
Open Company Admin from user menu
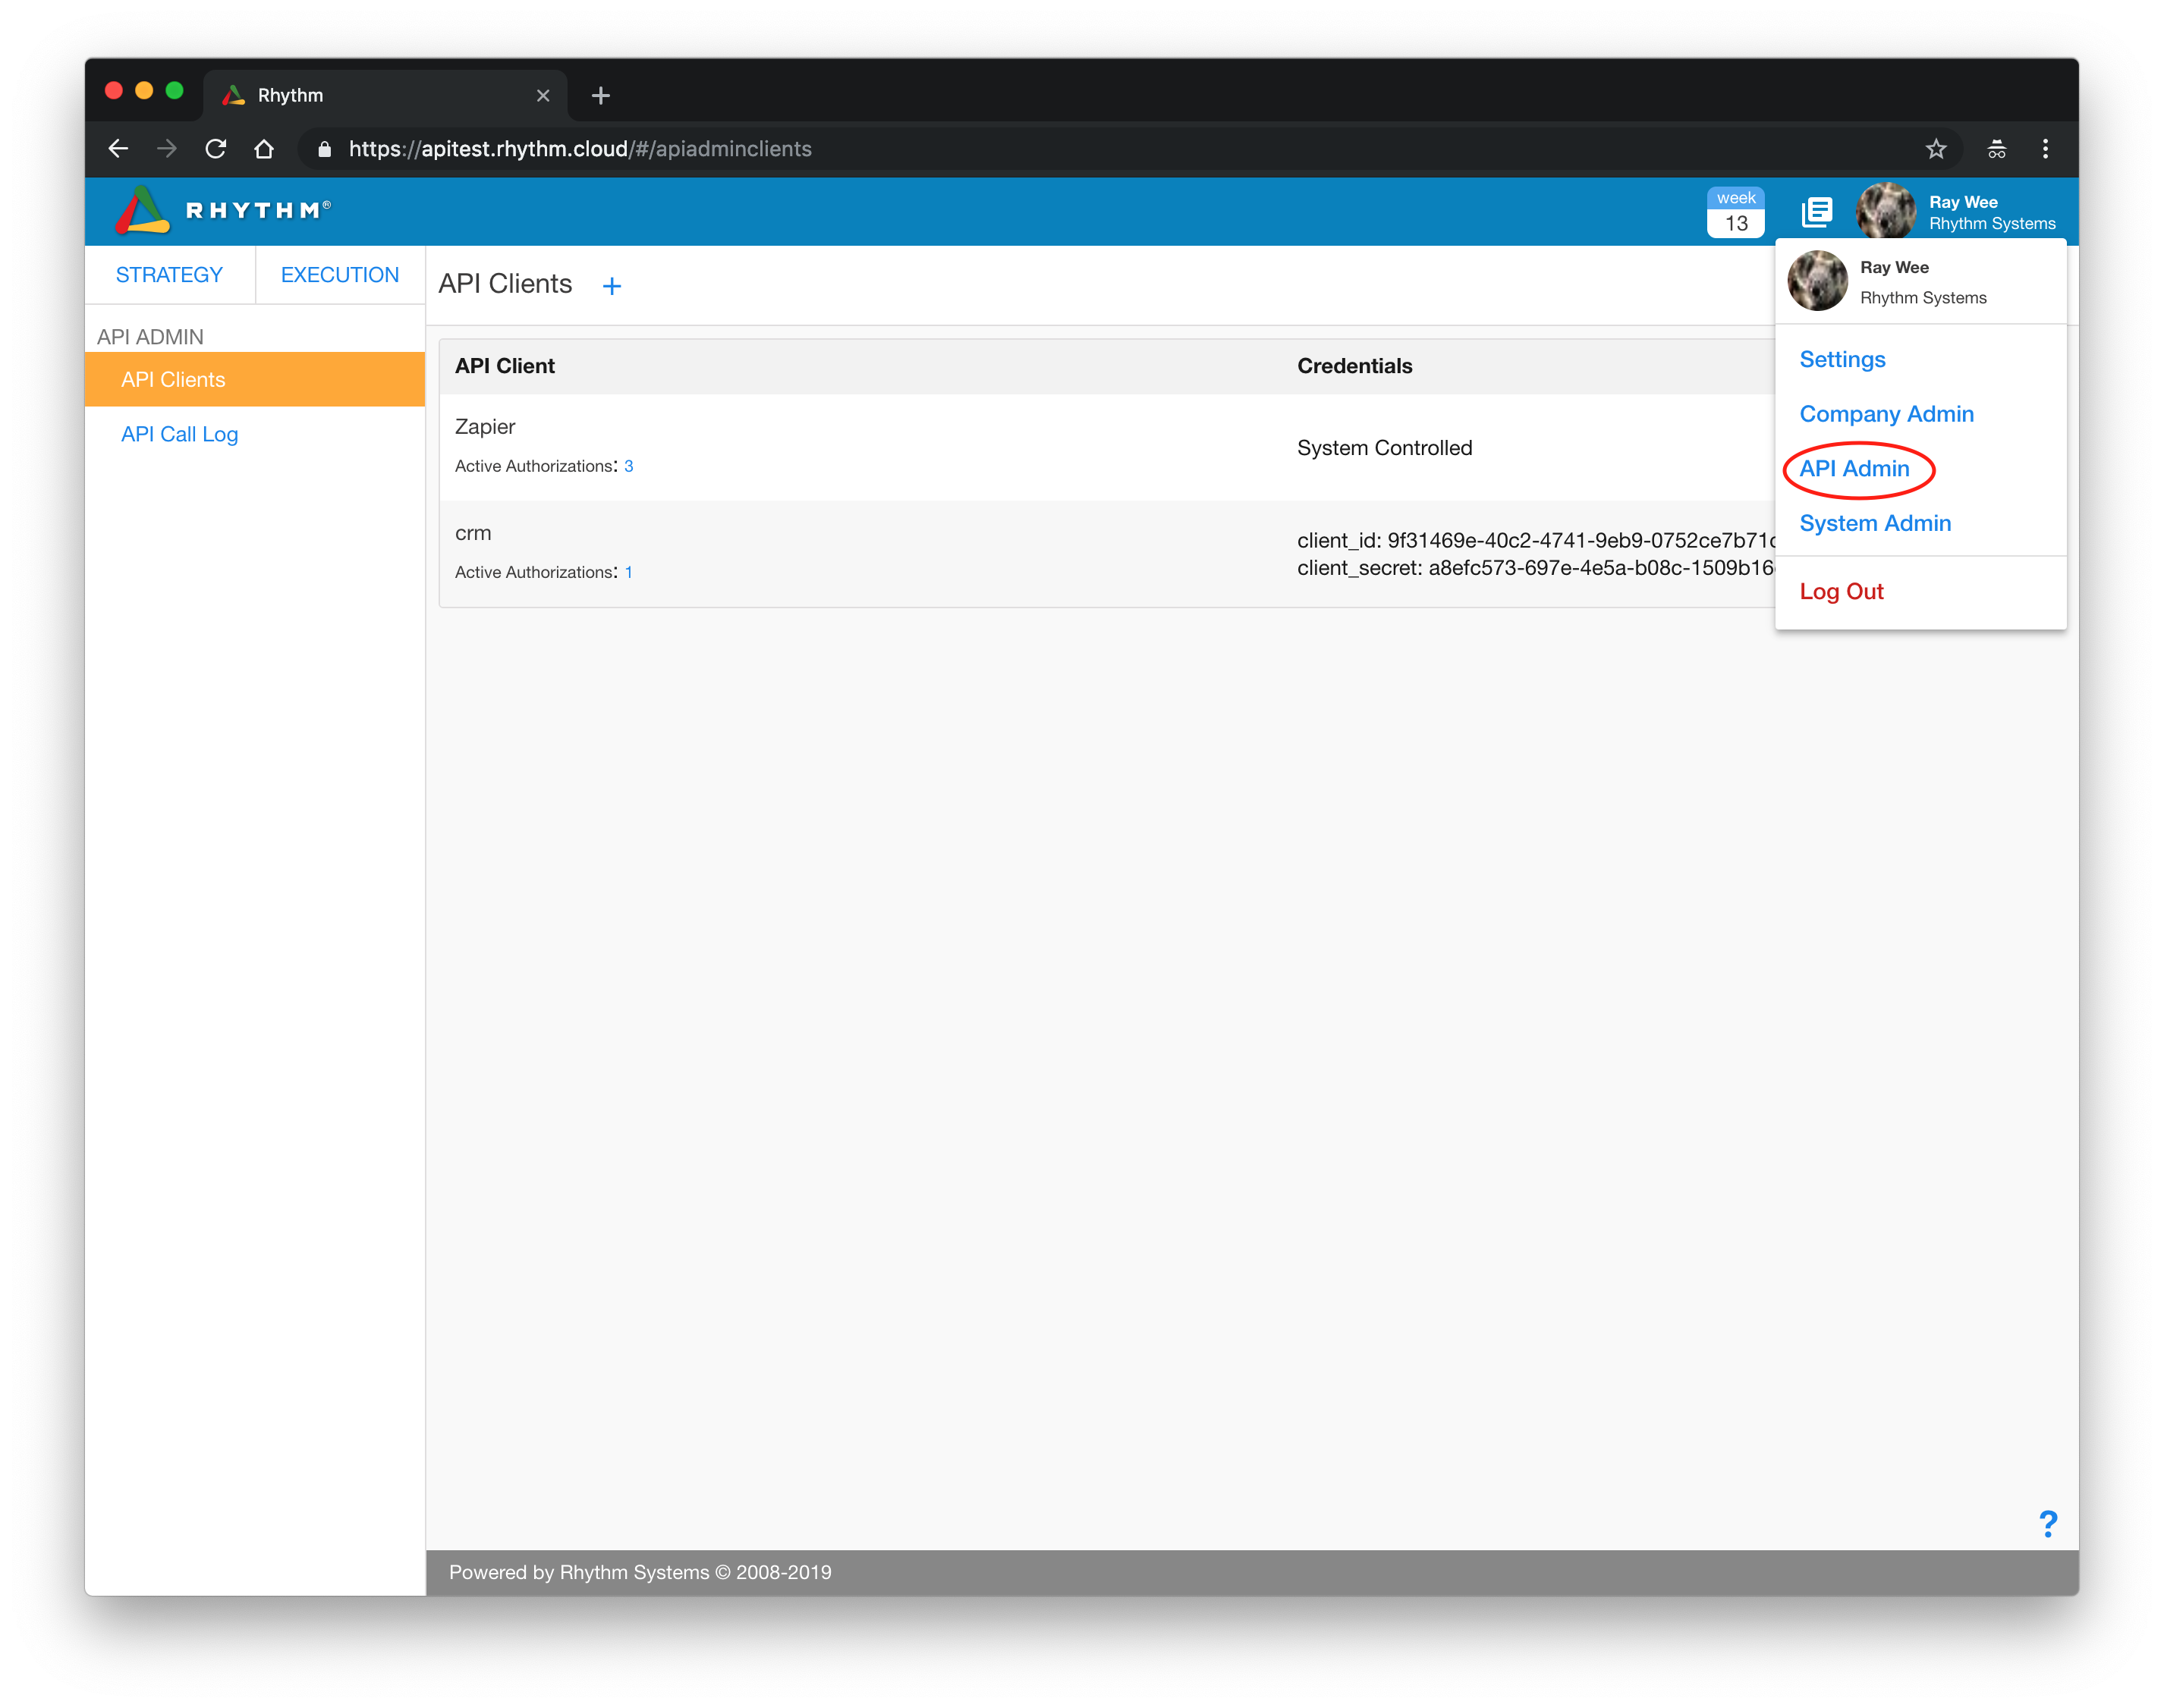(1886, 414)
